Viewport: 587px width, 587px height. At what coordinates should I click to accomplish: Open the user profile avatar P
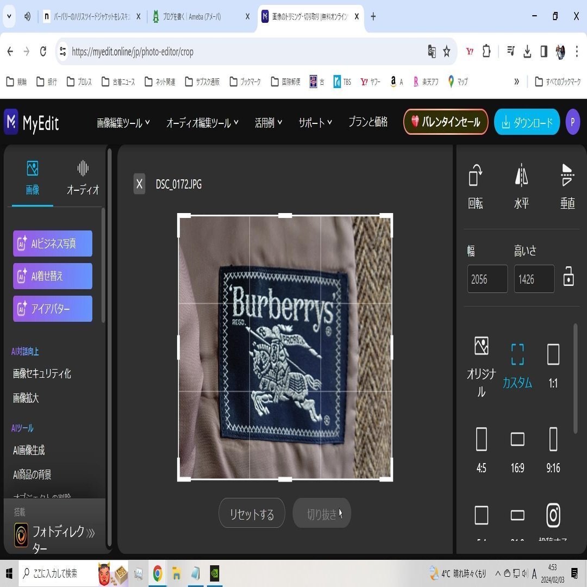tap(572, 122)
